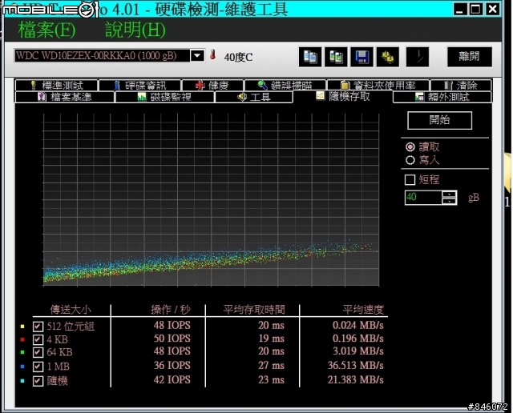The image size is (513, 413).
Task: Switch to the 資料夾使用率 tab
Action: [x=378, y=86]
